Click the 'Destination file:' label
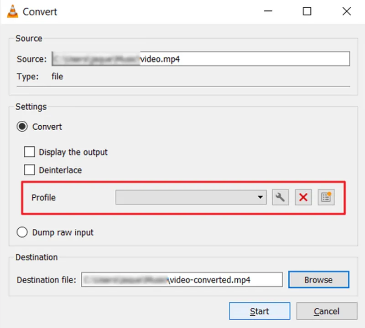 (x=47, y=280)
